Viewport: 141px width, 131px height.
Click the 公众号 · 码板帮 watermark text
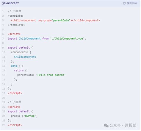tap(123, 125)
